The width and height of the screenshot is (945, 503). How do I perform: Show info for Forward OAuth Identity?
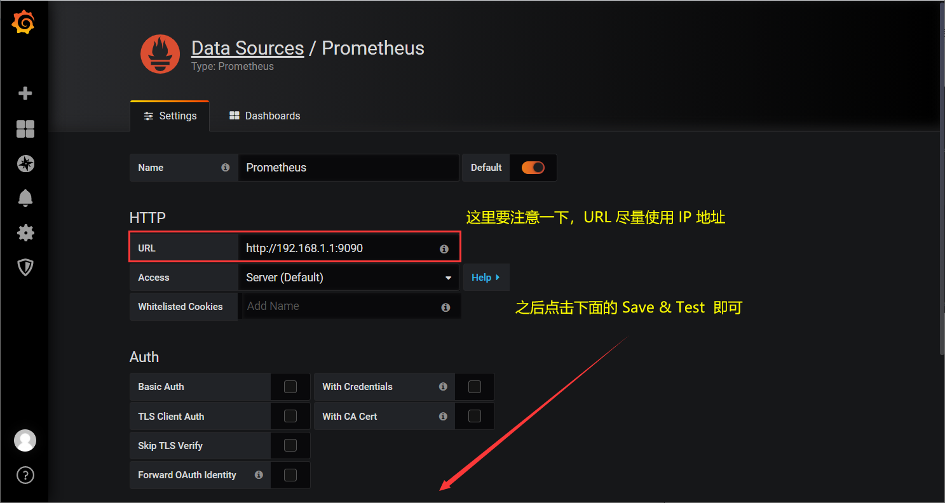pos(259,474)
